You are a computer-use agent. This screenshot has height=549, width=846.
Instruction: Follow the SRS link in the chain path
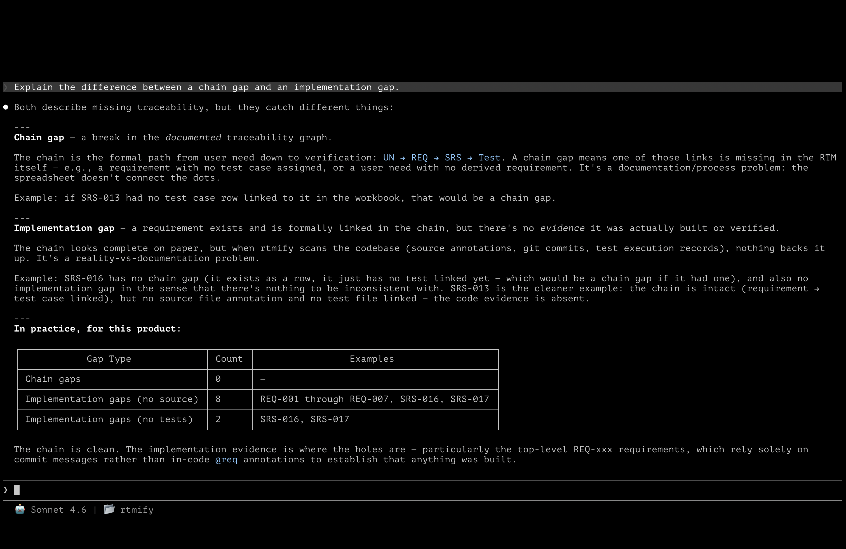(453, 157)
